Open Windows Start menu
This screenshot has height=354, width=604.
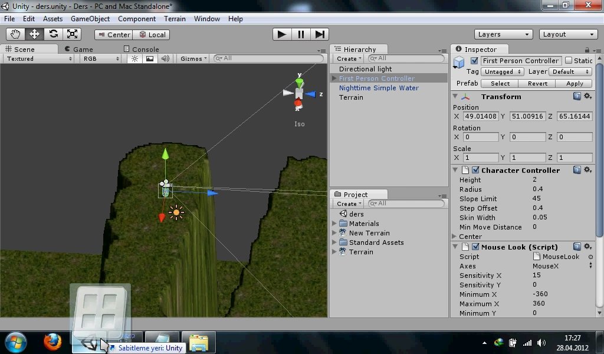16,342
